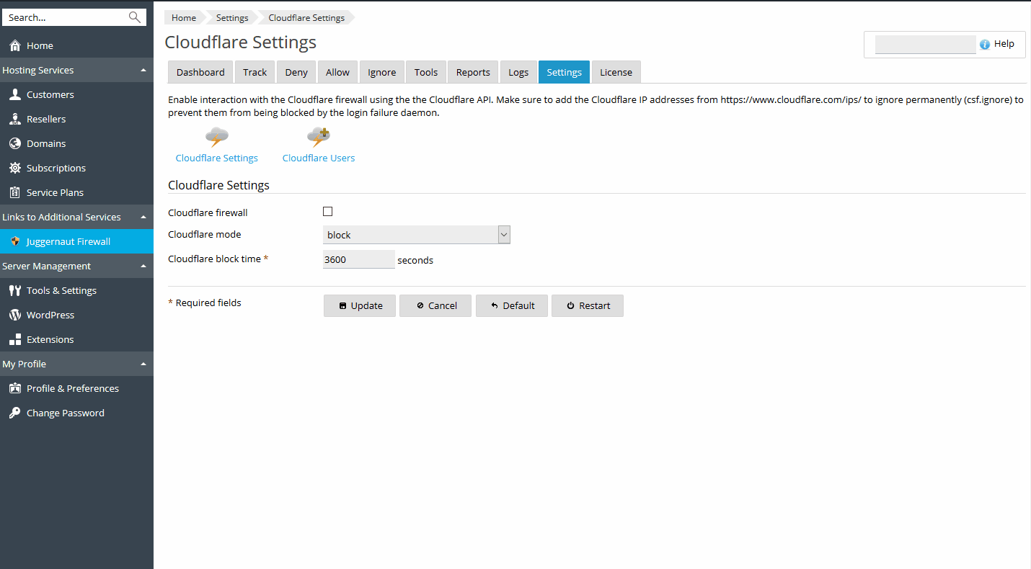Open Domains in the sidebar
The height and width of the screenshot is (569, 1031).
pyautogui.click(x=46, y=143)
